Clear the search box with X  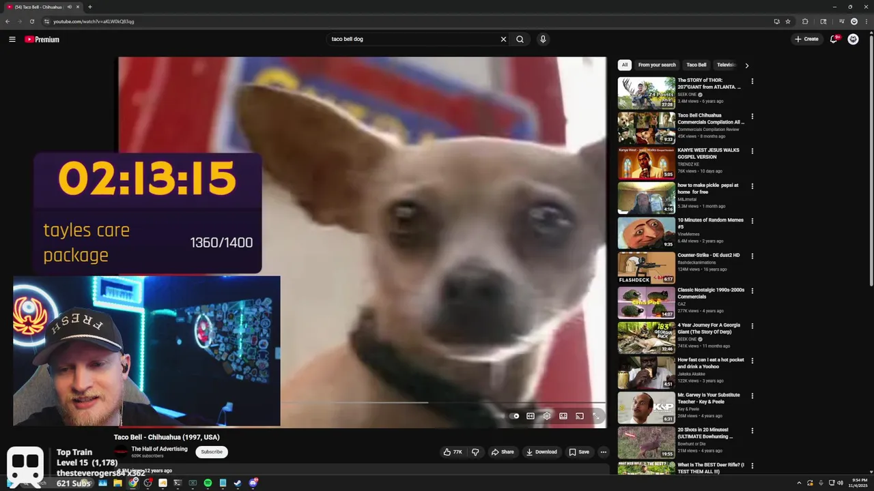pos(503,40)
